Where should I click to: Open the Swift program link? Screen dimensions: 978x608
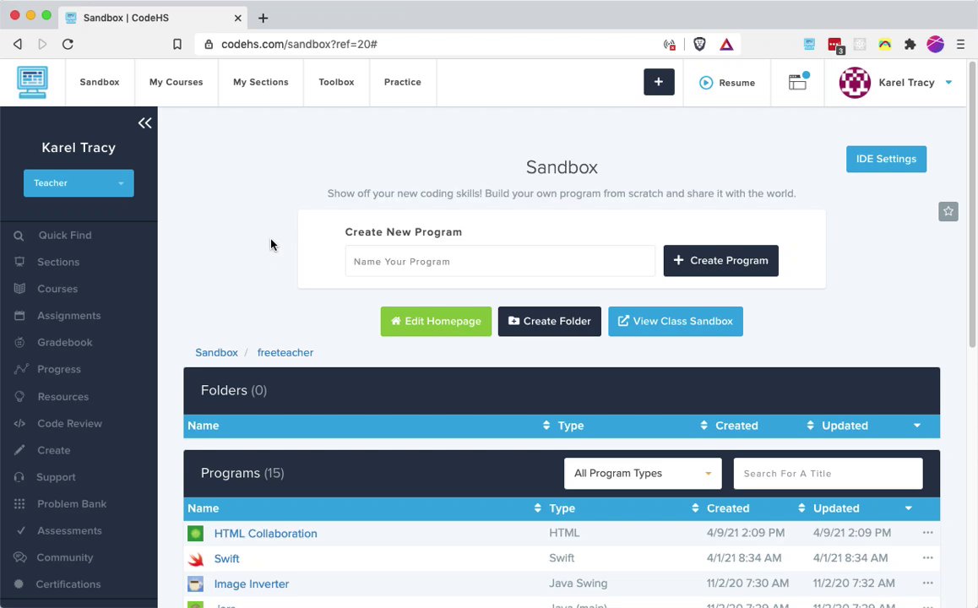[226, 559]
